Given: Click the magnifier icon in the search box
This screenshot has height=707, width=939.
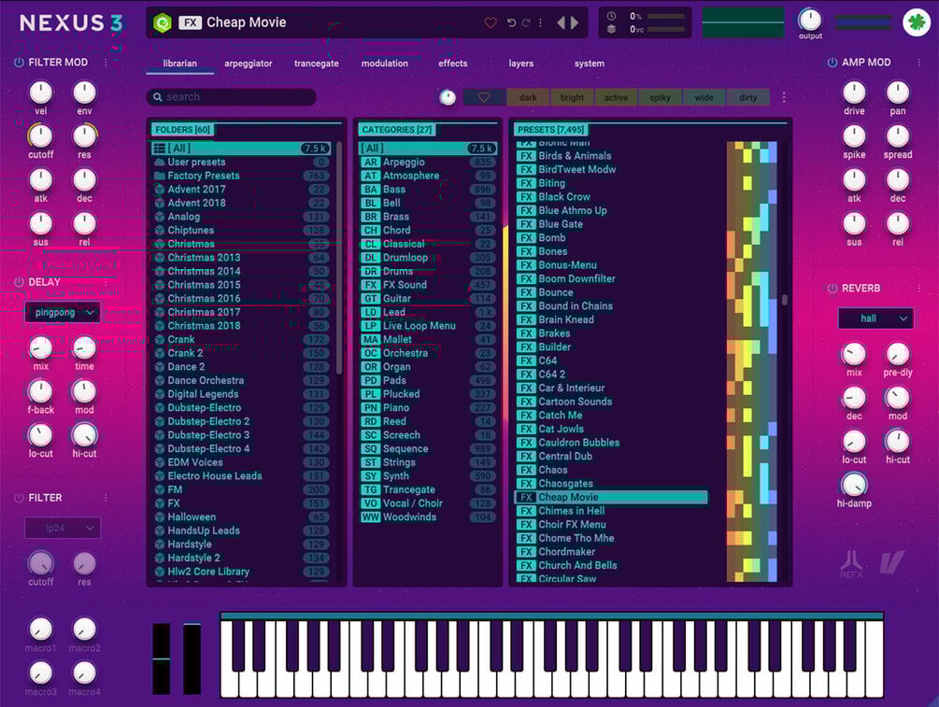Looking at the screenshot, I should click(x=158, y=97).
